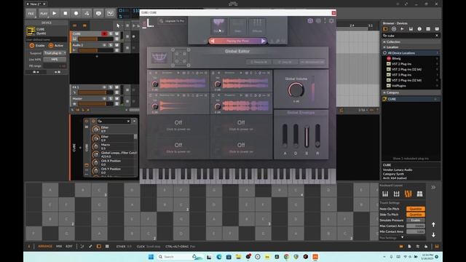The width and height of the screenshot is (466, 262).
Task: Click the previous preset arrow in CUBE
Action: [213, 41]
